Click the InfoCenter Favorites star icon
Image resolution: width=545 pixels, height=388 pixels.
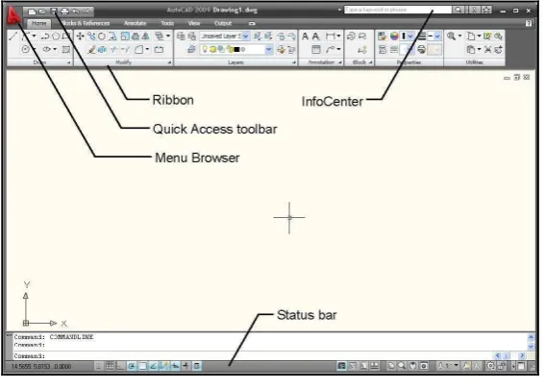pyautogui.click(x=487, y=10)
